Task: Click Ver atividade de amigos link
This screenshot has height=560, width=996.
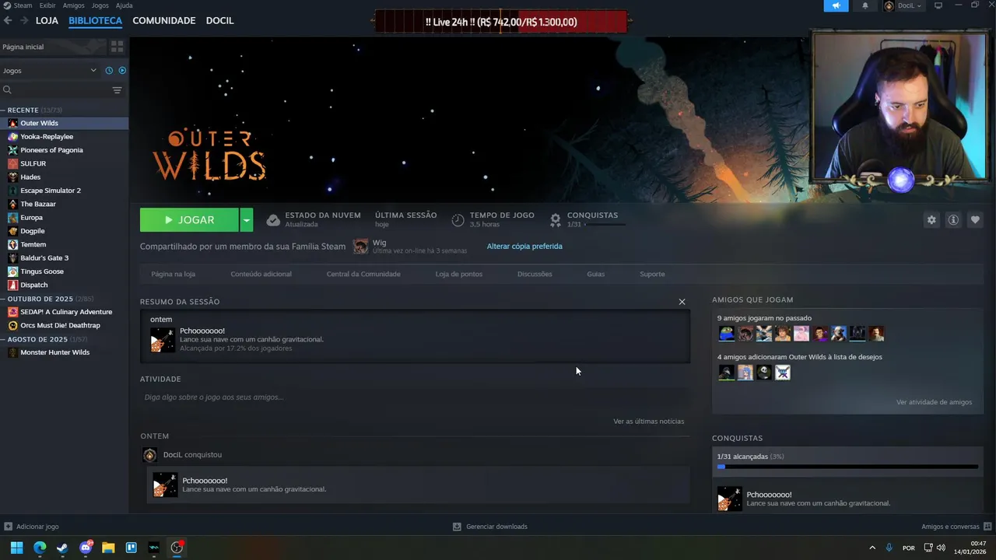Action: (x=934, y=402)
